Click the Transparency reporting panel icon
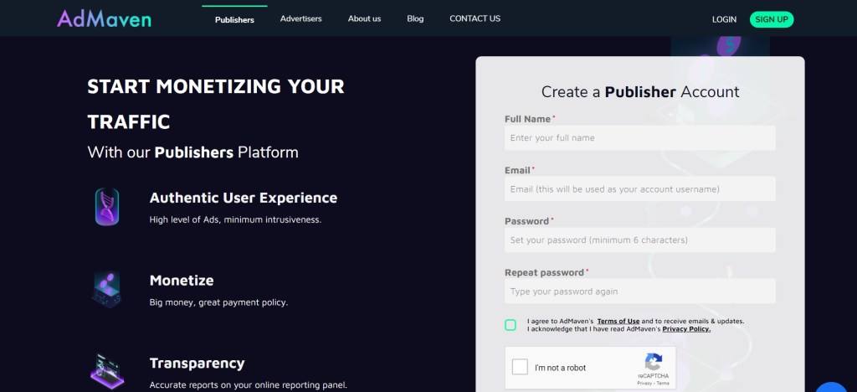This screenshot has width=857, height=392. [107, 371]
